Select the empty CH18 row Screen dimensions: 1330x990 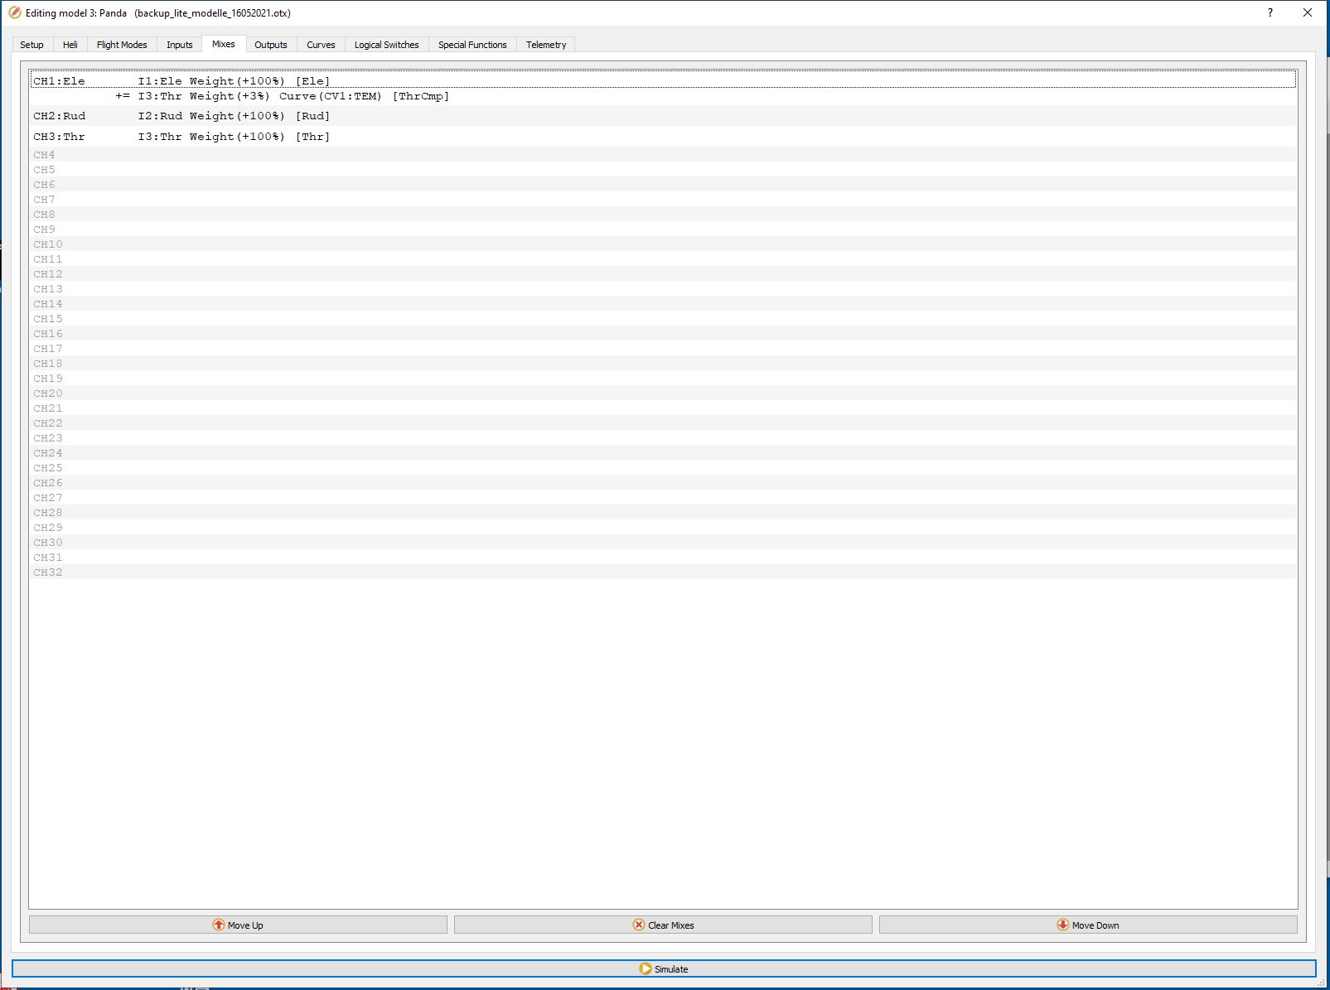pyautogui.click(x=664, y=364)
